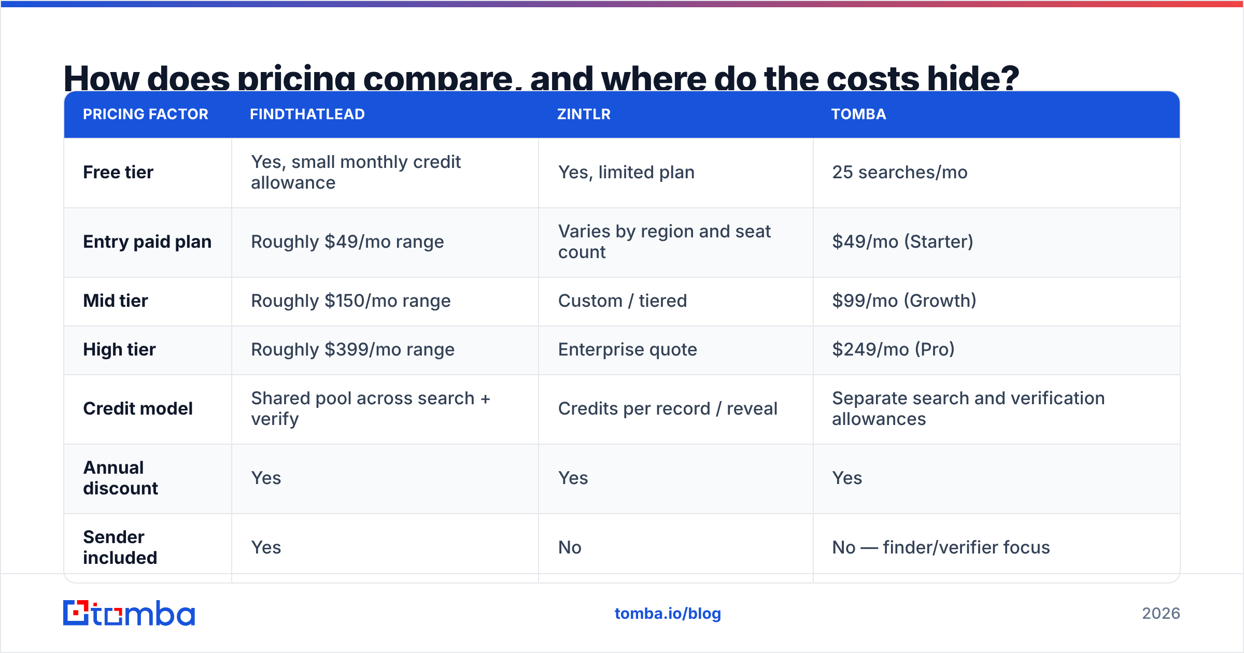The height and width of the screenshot is (653, 1244).
Task: Select the FINDTHATLEAD column header
Action: tap(307, 114)
